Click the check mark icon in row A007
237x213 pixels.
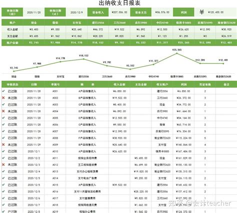[x=3, y=131]
